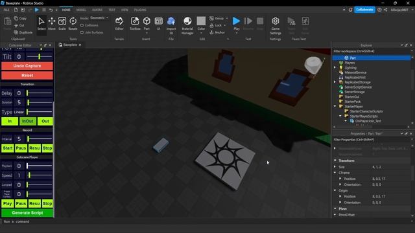Switch to the AVATAR tab

(x=97, y=10)
